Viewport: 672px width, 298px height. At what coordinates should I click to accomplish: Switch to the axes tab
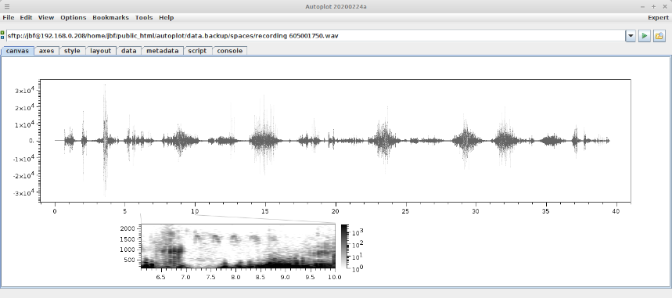(46, 51)
